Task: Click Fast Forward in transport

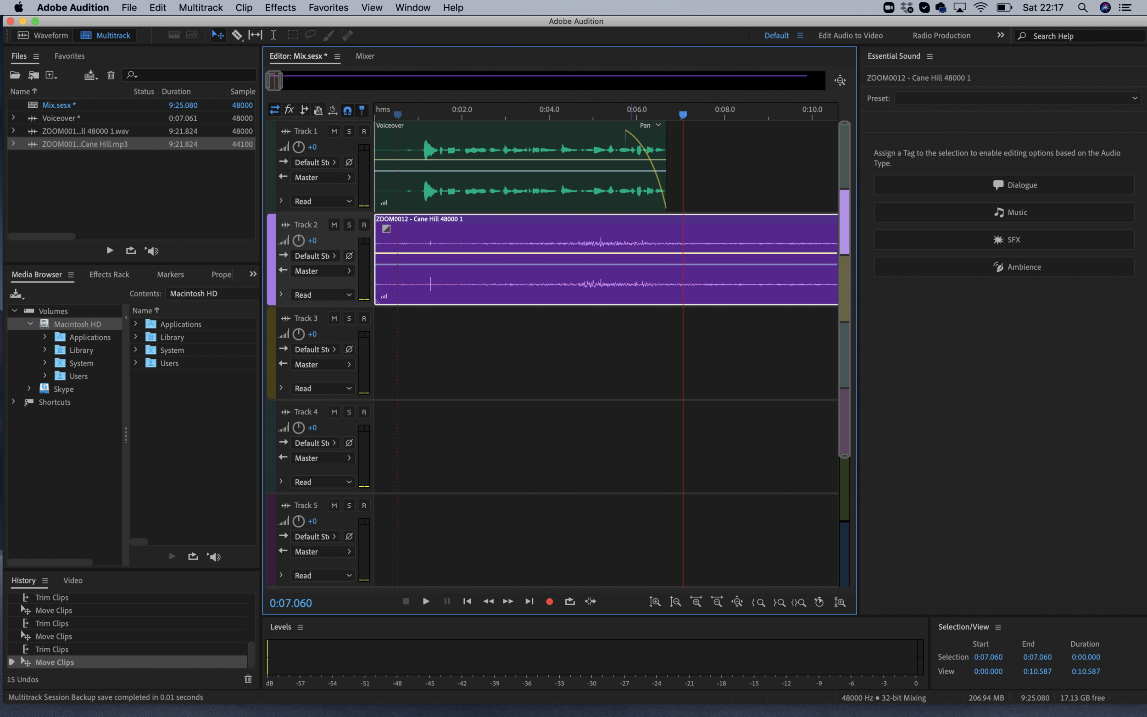Action: coord(508,601)
